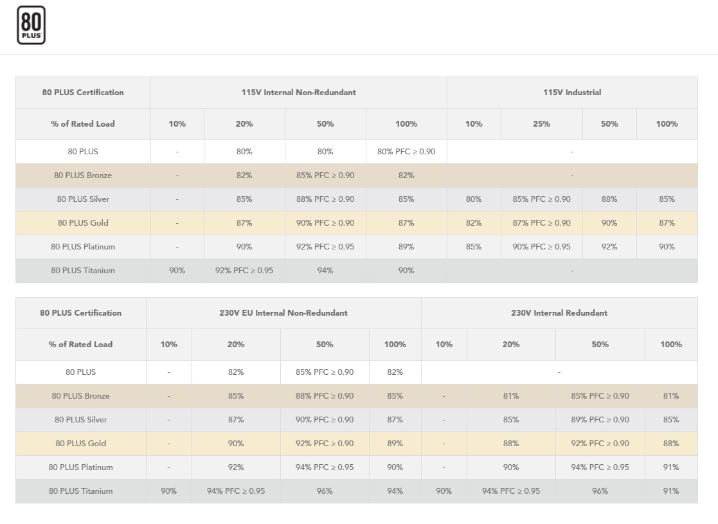Click '92% PFC ≥ 0.95' in 115V Platinum row

[325, 247]
